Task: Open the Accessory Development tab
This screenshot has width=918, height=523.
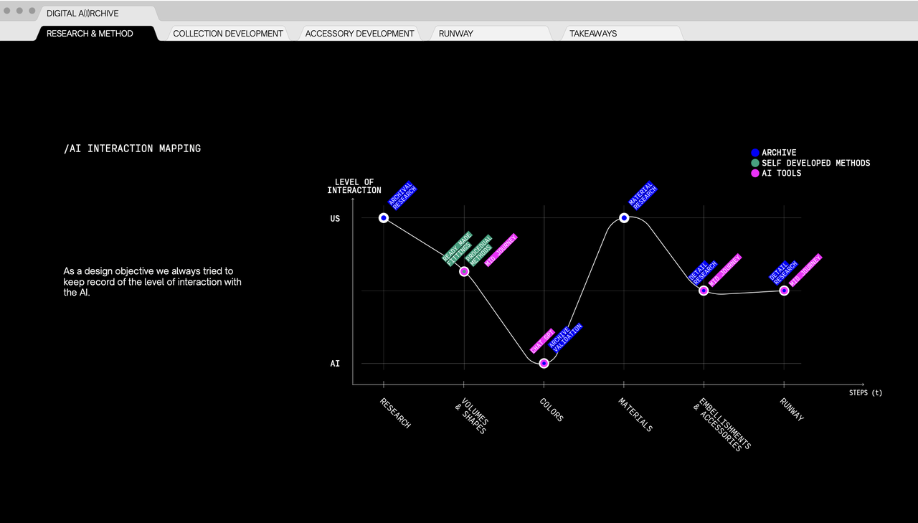Action: 359,34
